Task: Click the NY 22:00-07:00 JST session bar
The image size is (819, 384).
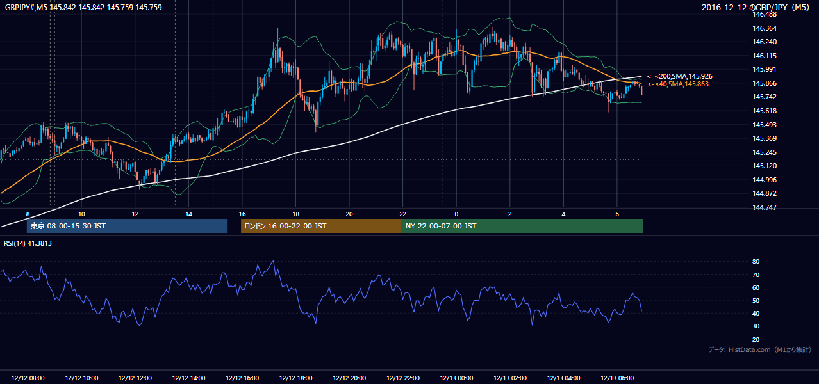Action: [x=522, y=226]
